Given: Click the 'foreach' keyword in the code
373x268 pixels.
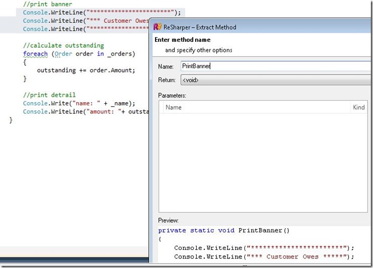Looking at the screenshot, I should tap(35, 54).
